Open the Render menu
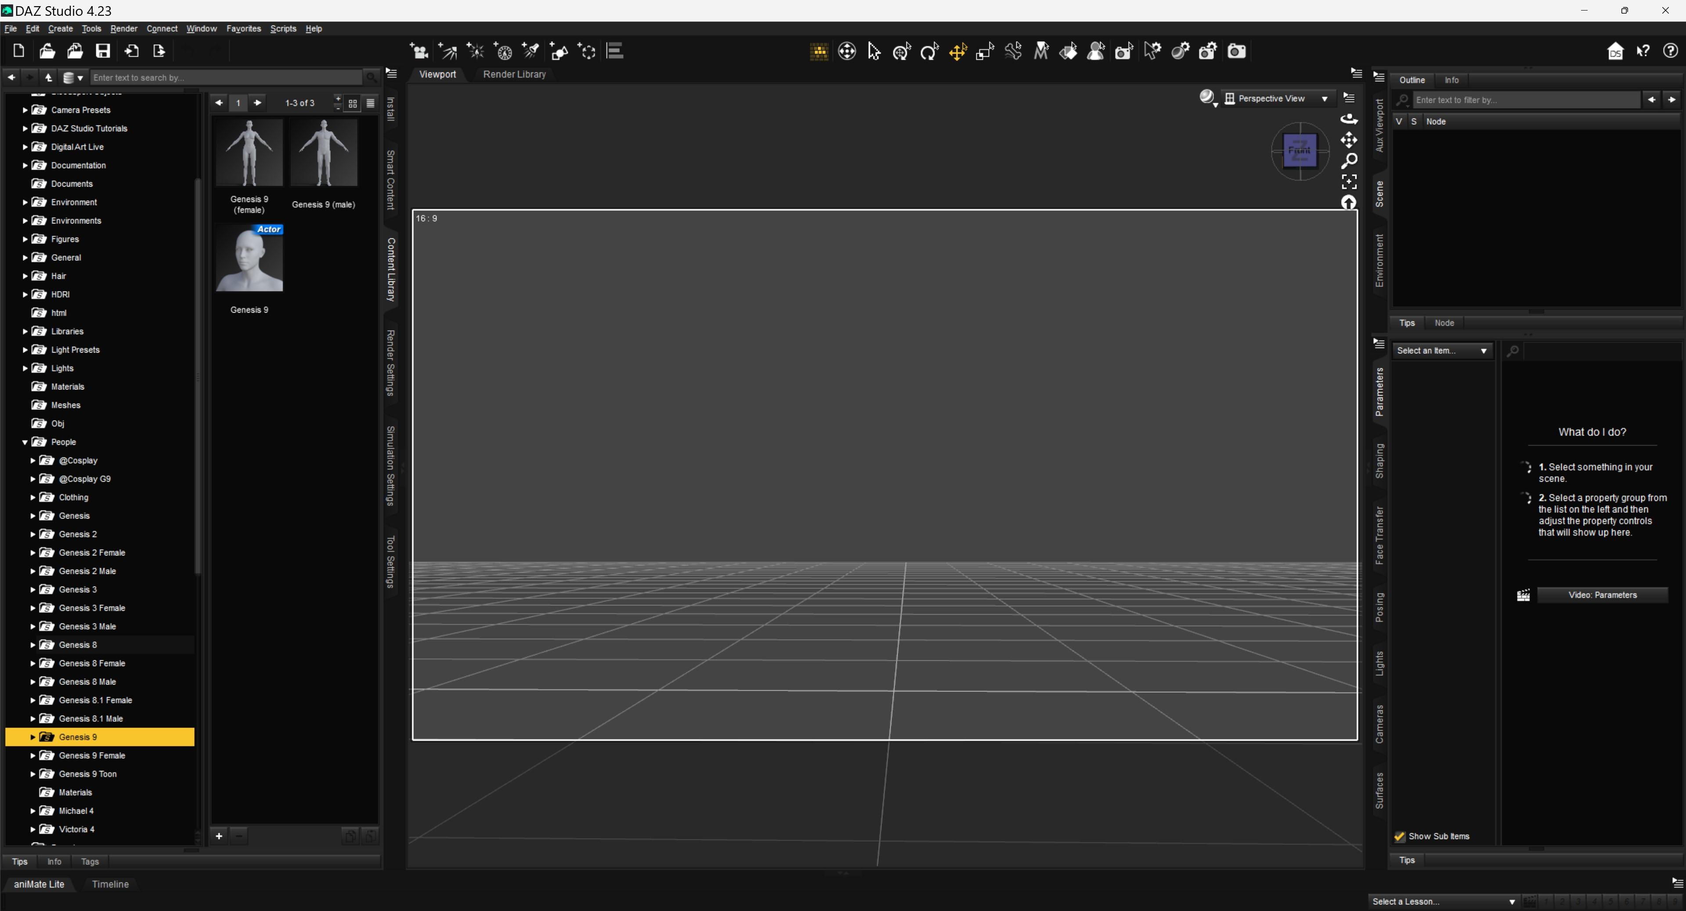The height and width of the screenshot is (911, 1686). (x=124, y=29)
